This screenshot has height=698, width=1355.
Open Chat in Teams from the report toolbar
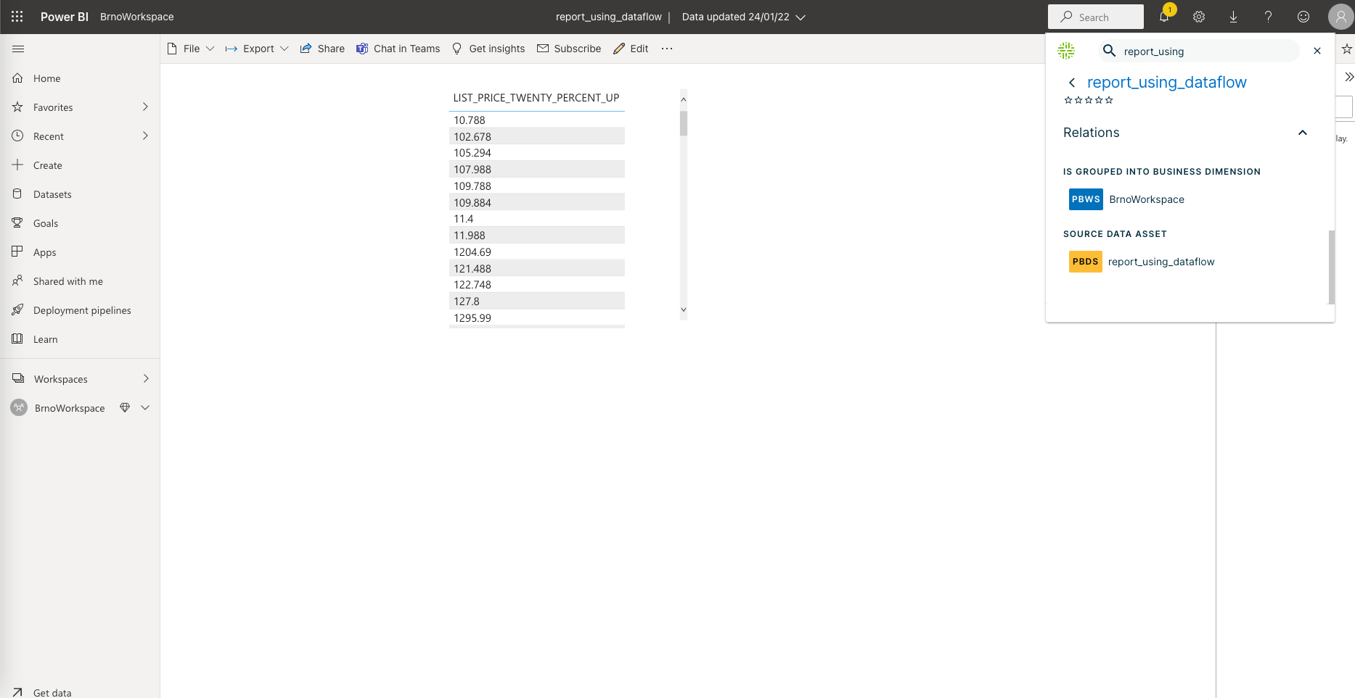coord(398,48)
